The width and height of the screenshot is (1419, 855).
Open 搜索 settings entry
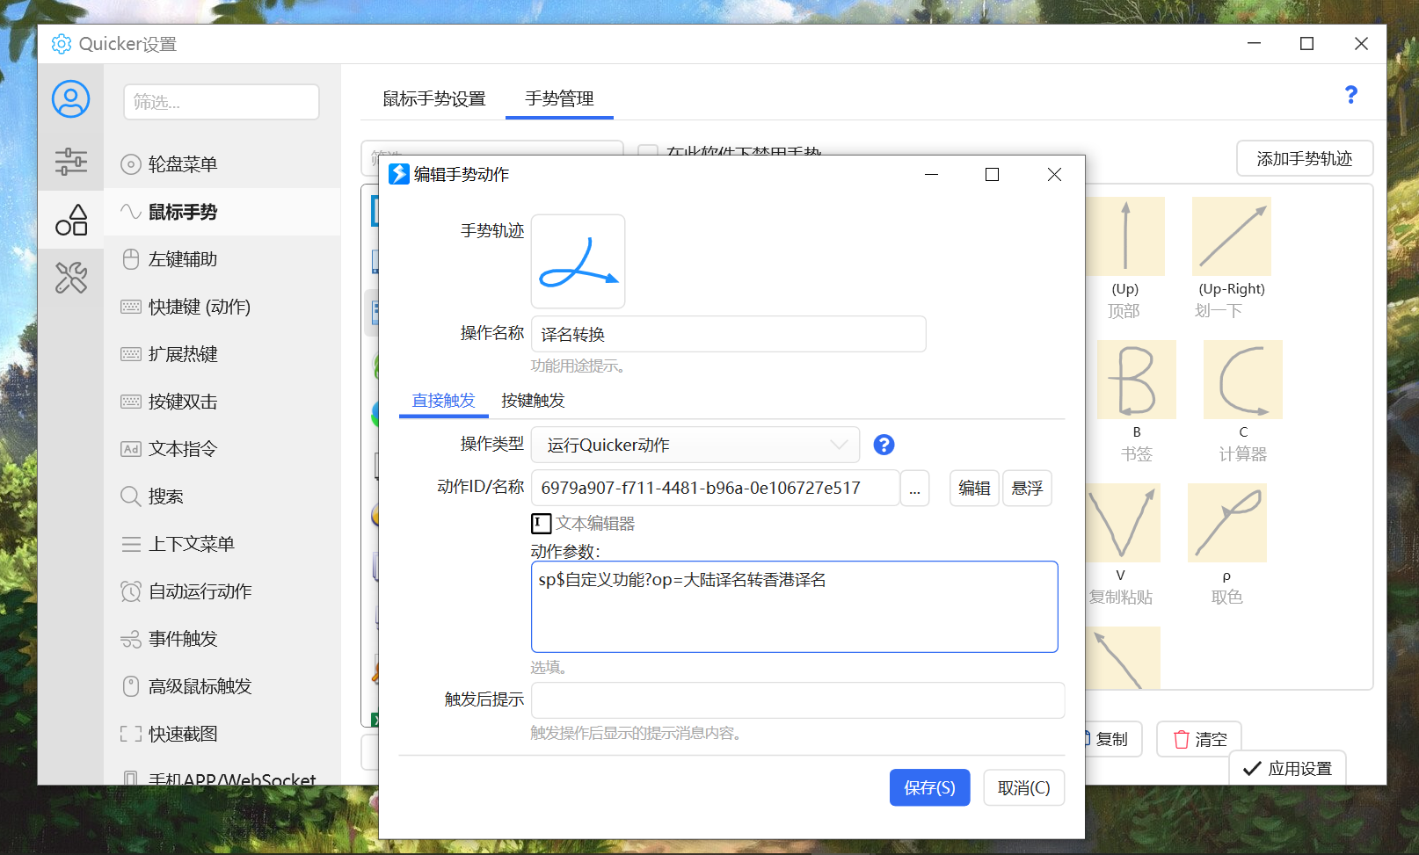pyautogui.click(x=222, y=496)
